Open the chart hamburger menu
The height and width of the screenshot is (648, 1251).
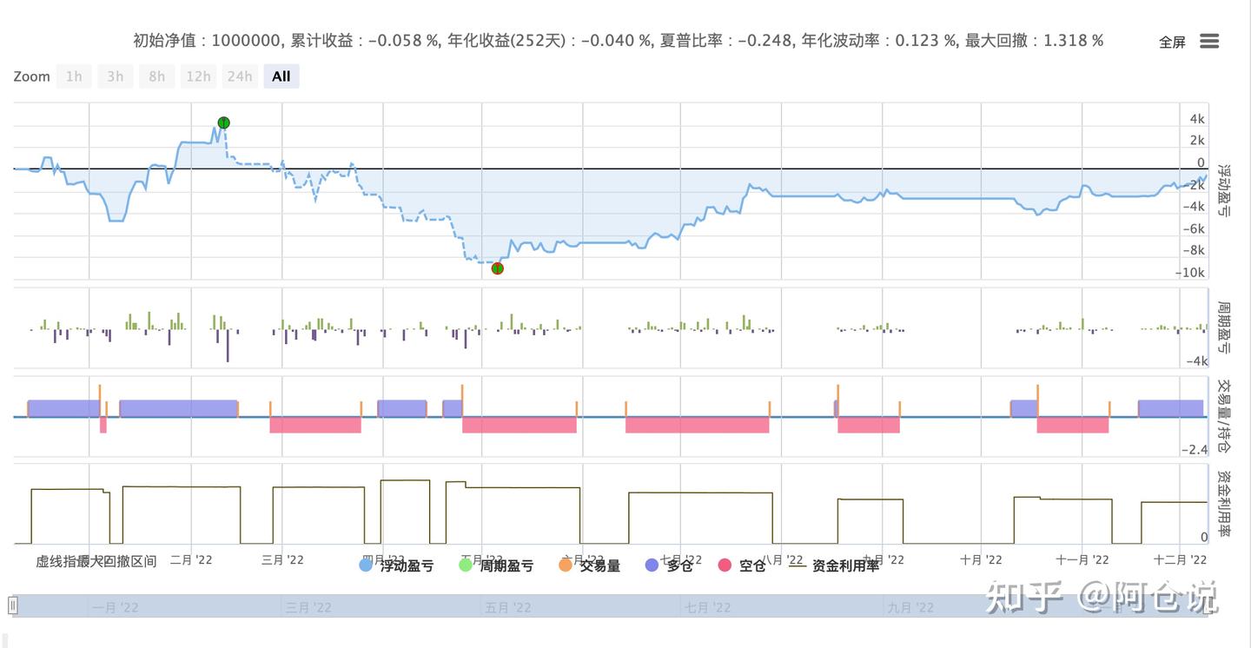pyautogui.click(x=1209, y=40)
